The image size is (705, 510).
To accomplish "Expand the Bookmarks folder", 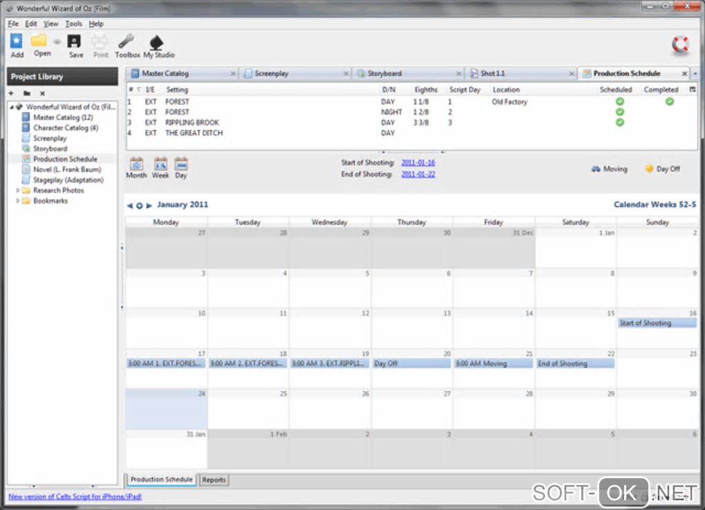I will point(17,200).
